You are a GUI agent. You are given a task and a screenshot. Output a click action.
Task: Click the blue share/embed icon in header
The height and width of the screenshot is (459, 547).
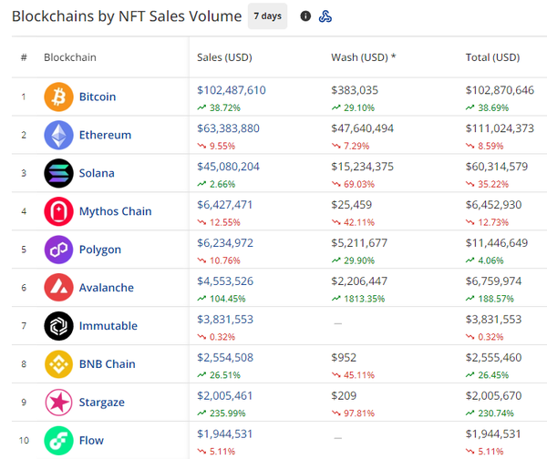point(325,16)
